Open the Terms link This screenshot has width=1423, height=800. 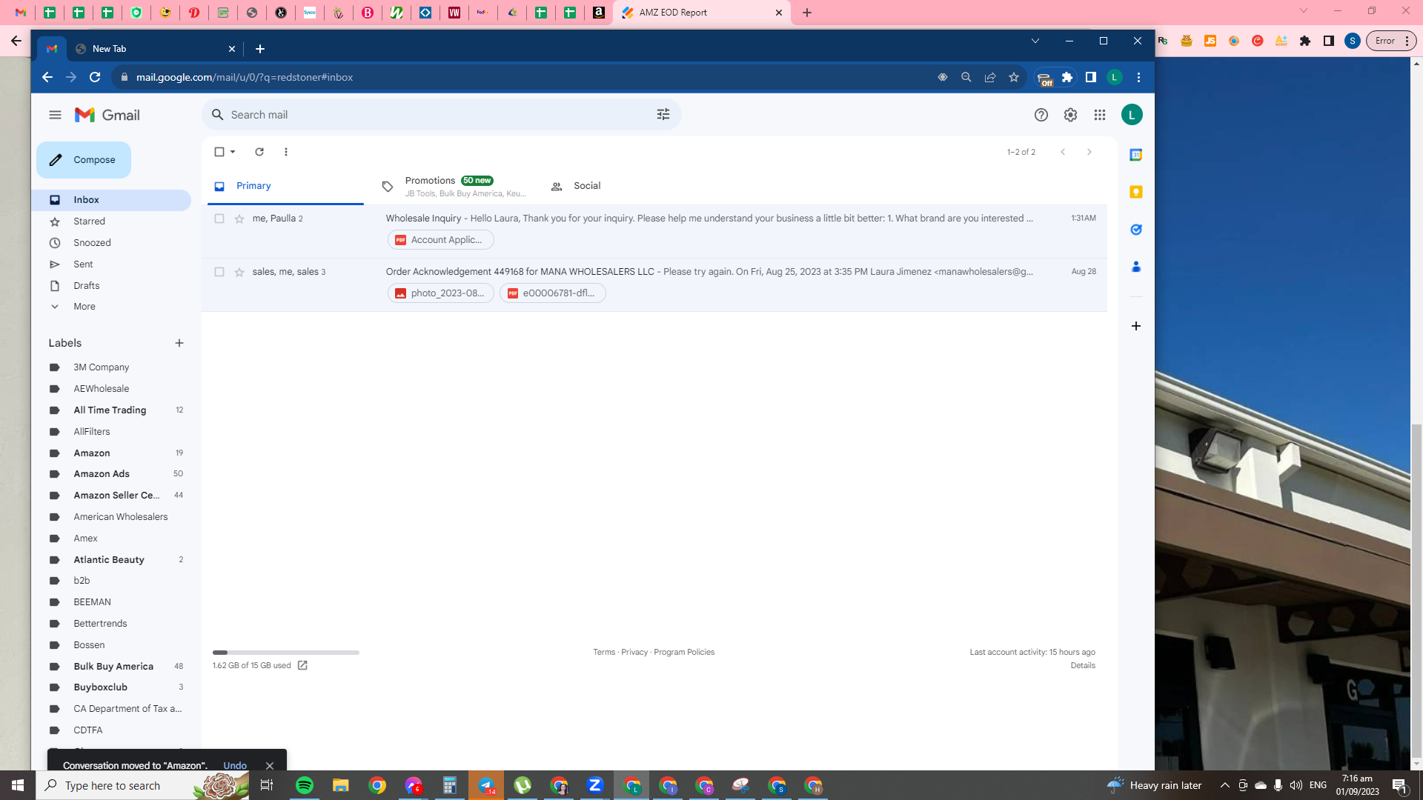click(604, 652)
